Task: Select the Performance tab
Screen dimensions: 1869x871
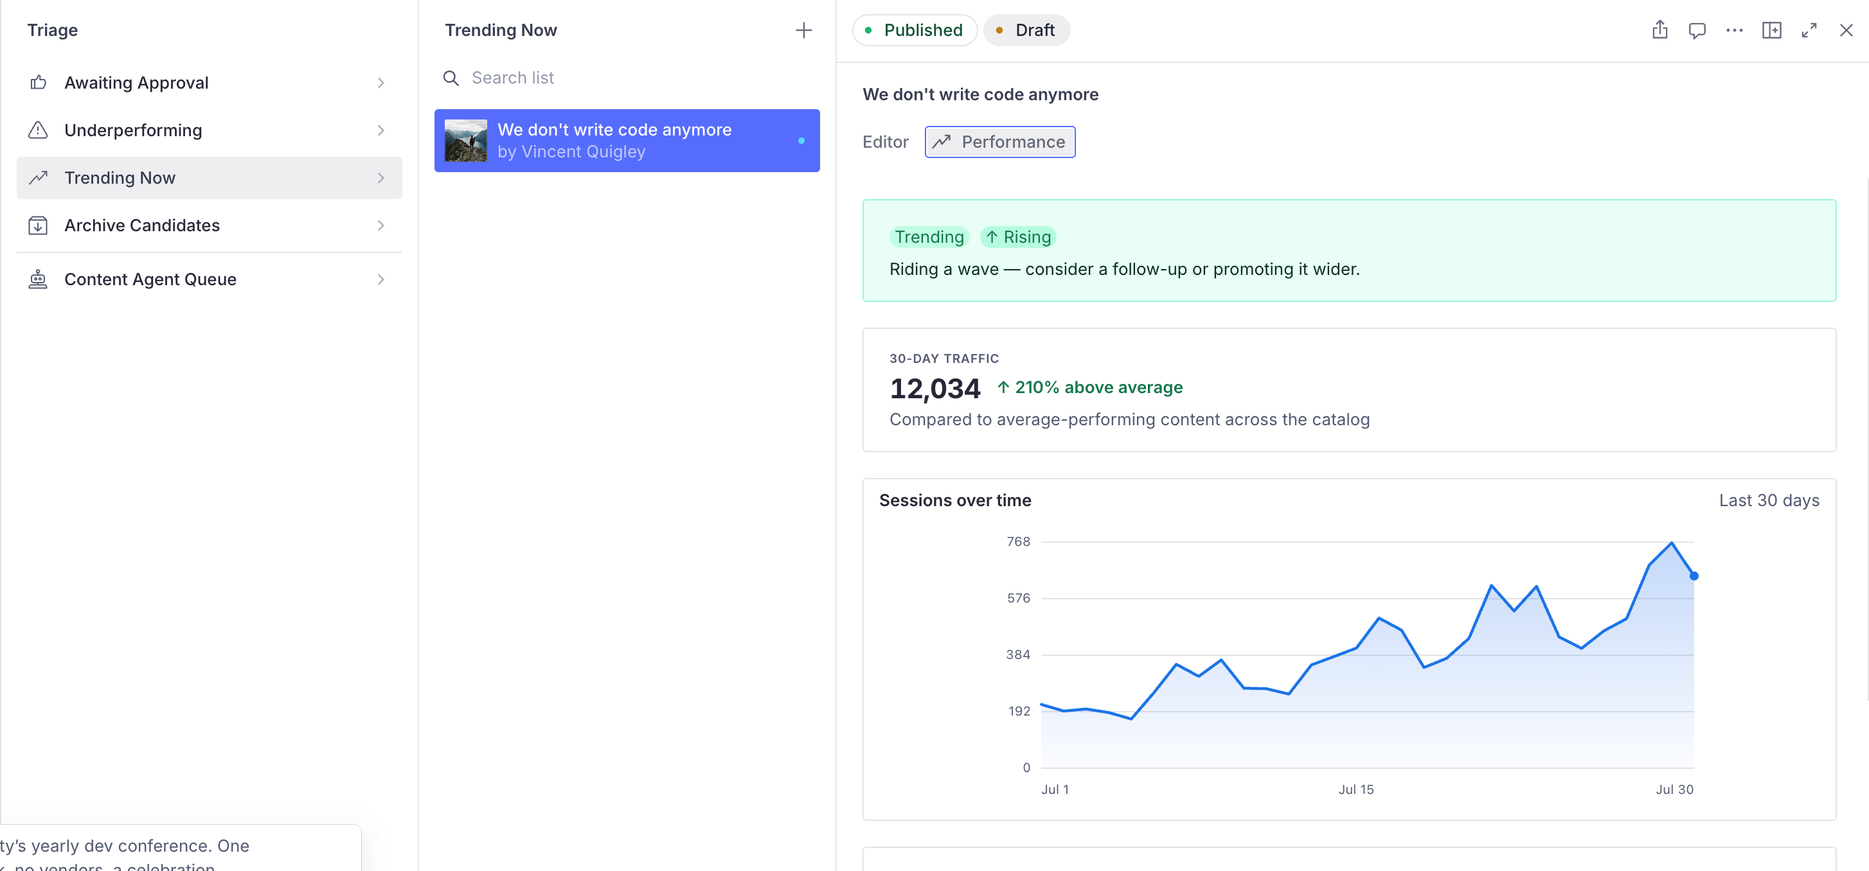Action: click(x=999, y=141)
